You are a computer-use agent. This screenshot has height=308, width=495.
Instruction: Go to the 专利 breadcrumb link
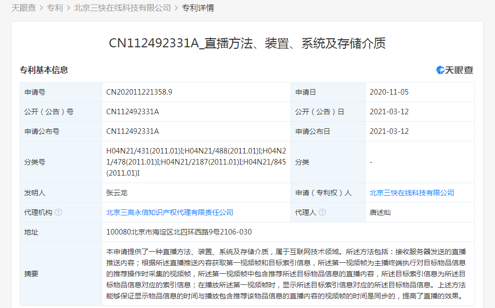pos(55,8)
